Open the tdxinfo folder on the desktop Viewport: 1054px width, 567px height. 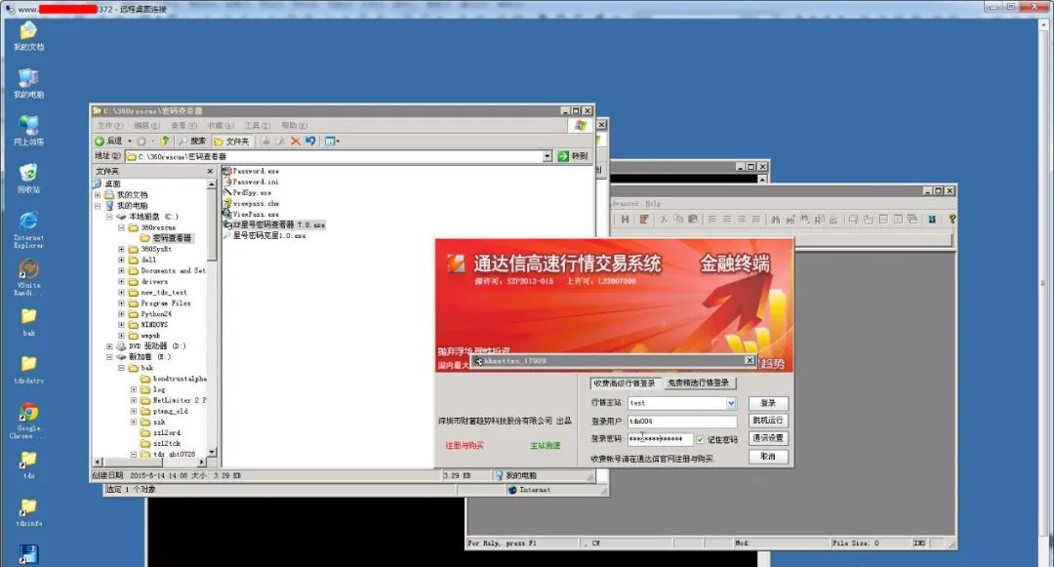(28, 512)
